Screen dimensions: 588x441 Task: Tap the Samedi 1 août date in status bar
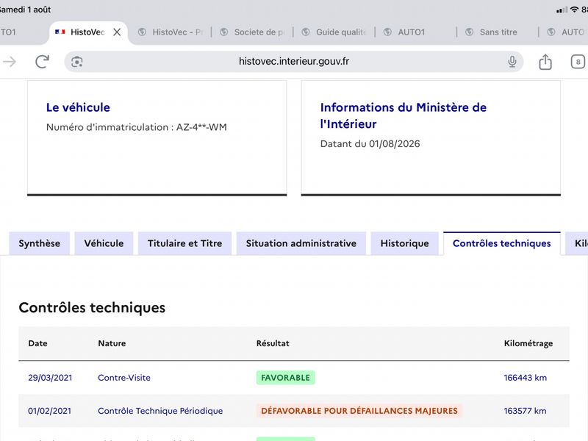click(x=25, y=10)
